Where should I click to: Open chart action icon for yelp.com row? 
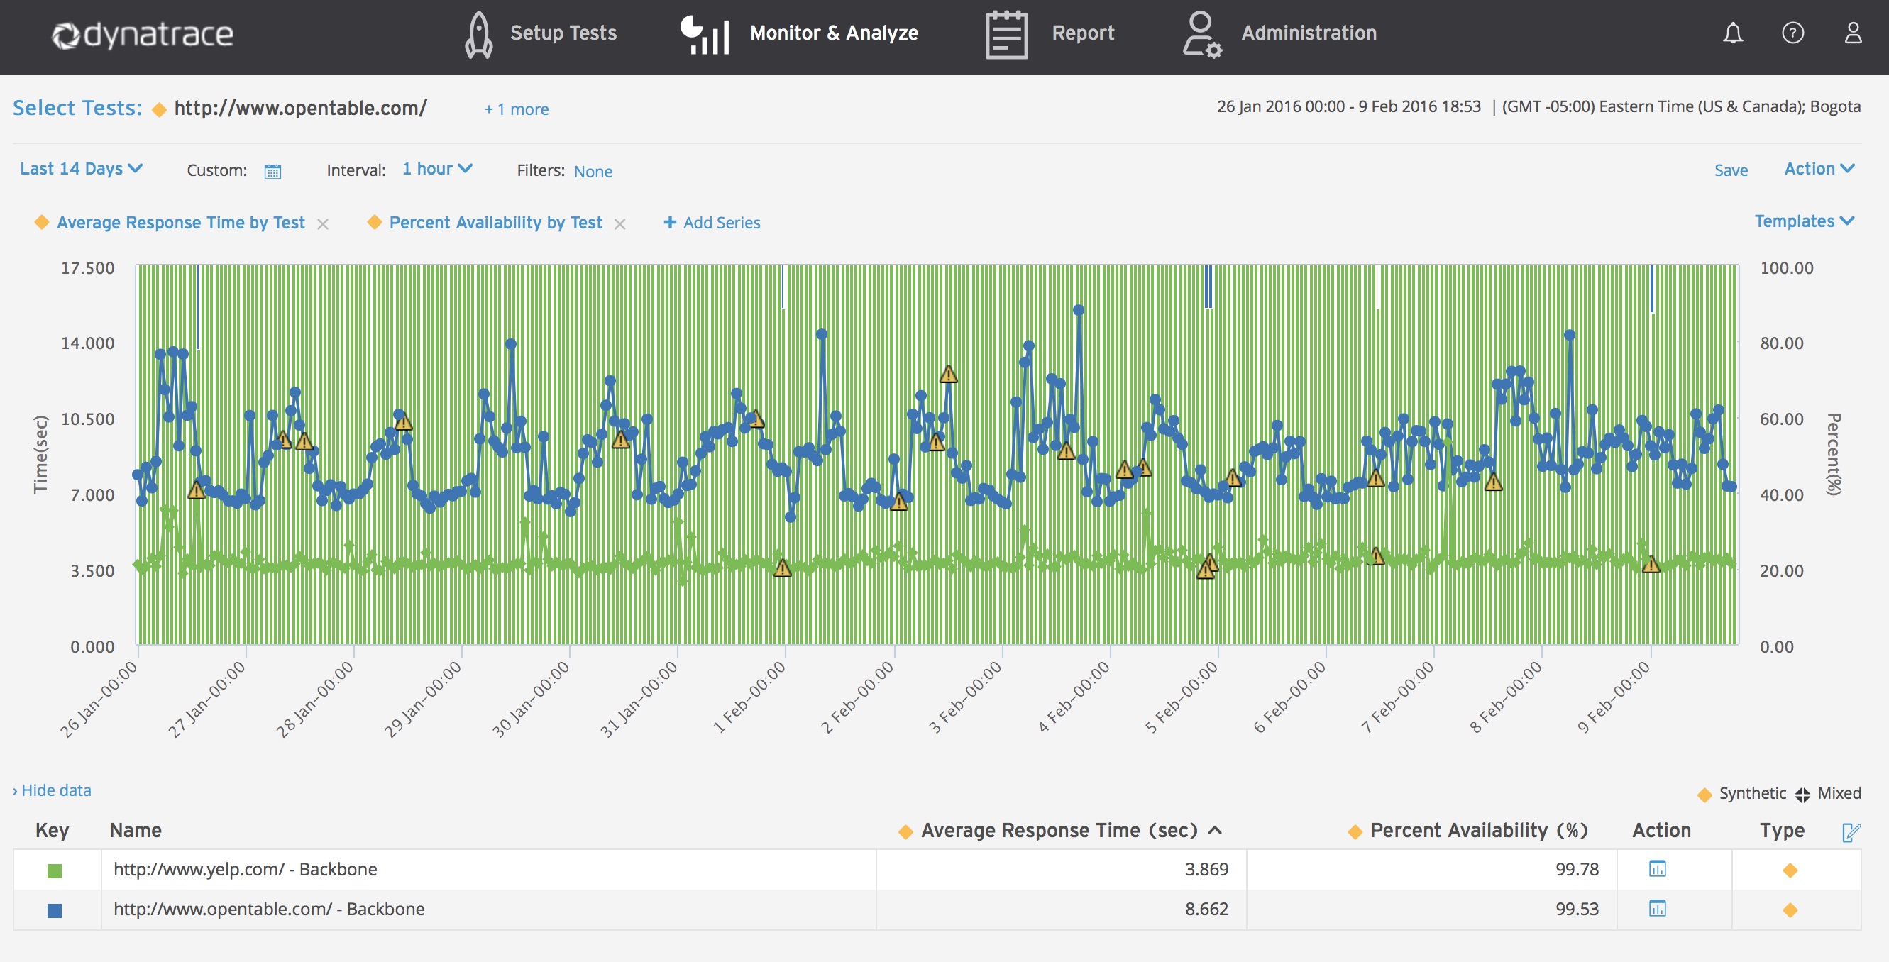[1657, 869]
